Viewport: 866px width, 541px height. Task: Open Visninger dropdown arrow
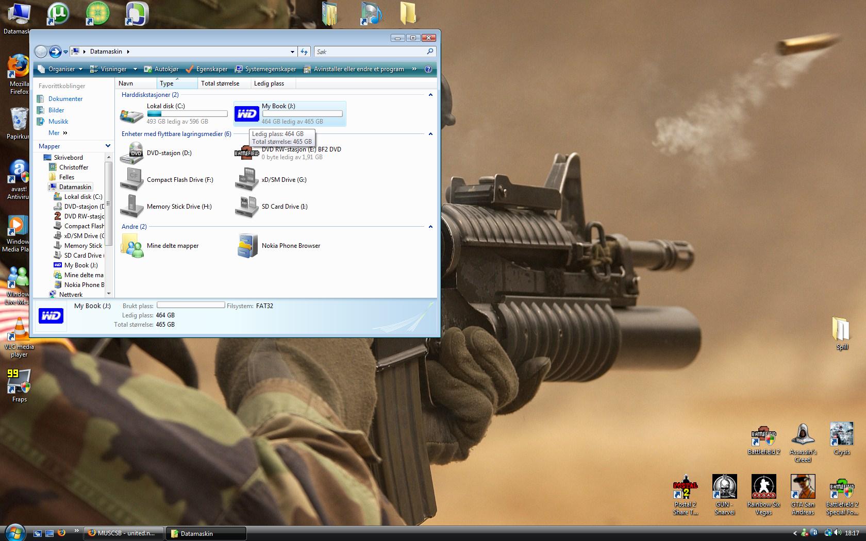[x=135, y=69]
